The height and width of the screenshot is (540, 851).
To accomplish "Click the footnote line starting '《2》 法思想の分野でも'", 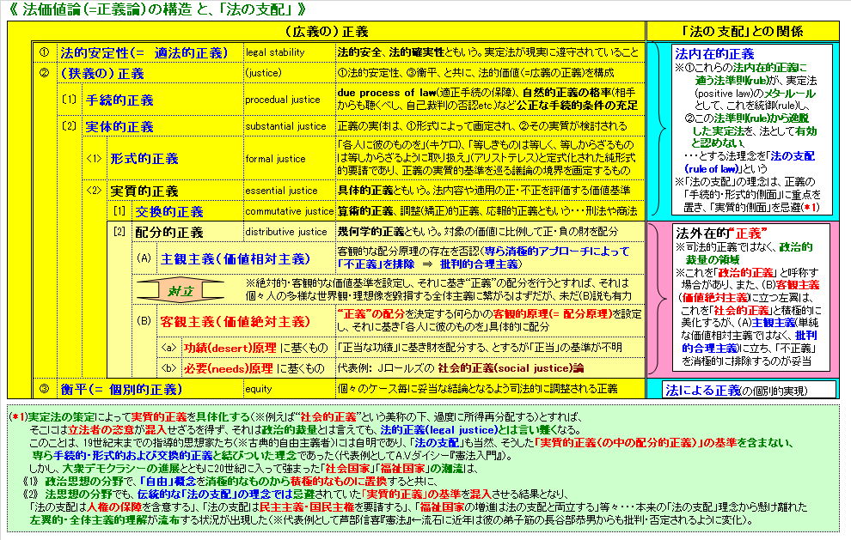I will click(296, 494).
